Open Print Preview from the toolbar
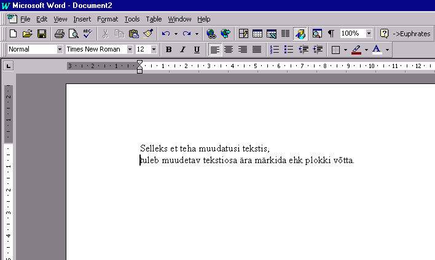Screen dimensions: 435x260 [73, 34]
